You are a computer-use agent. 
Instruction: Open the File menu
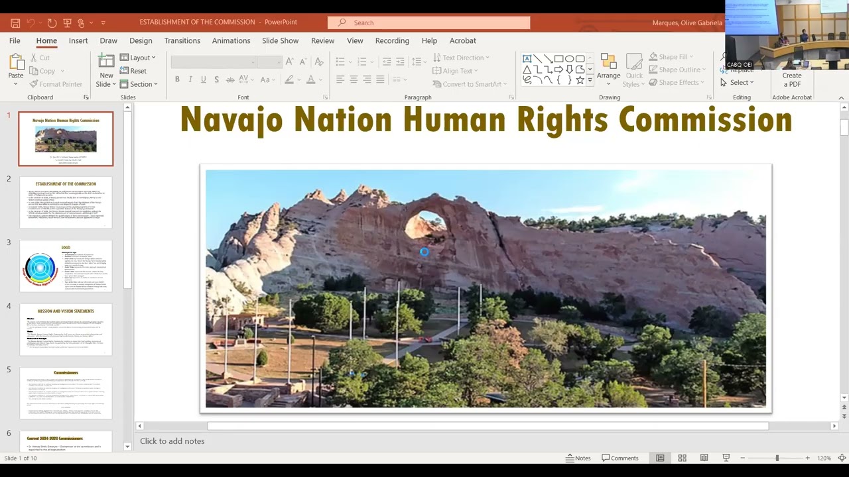pyautogui.click(x=15, y=40)
